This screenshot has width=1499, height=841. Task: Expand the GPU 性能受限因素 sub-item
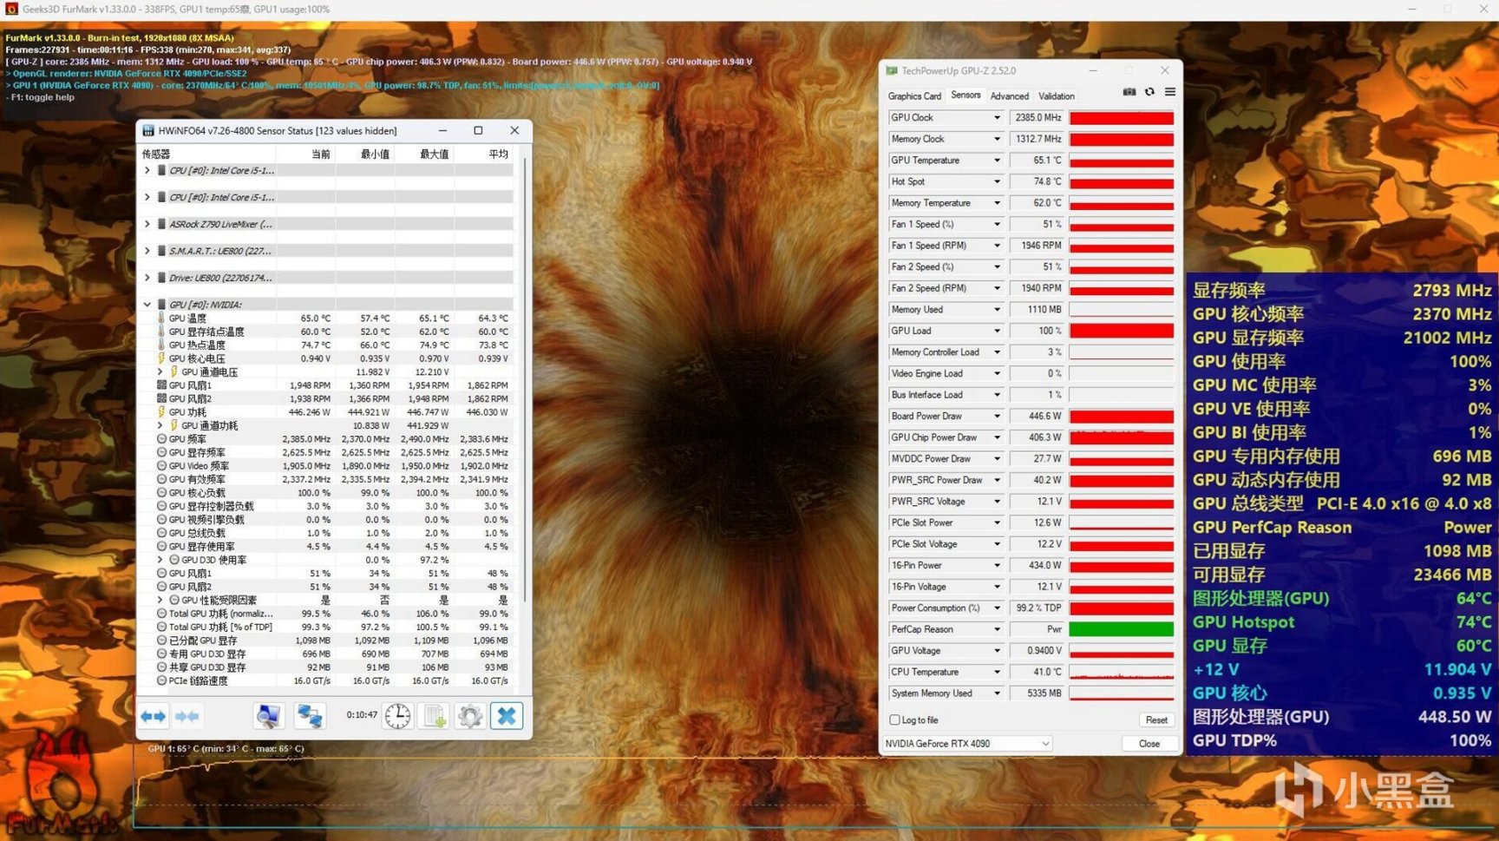click(160, 600)
